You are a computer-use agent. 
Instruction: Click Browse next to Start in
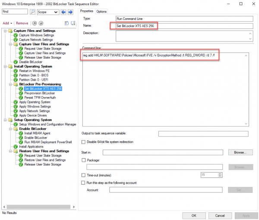[240, 153]
